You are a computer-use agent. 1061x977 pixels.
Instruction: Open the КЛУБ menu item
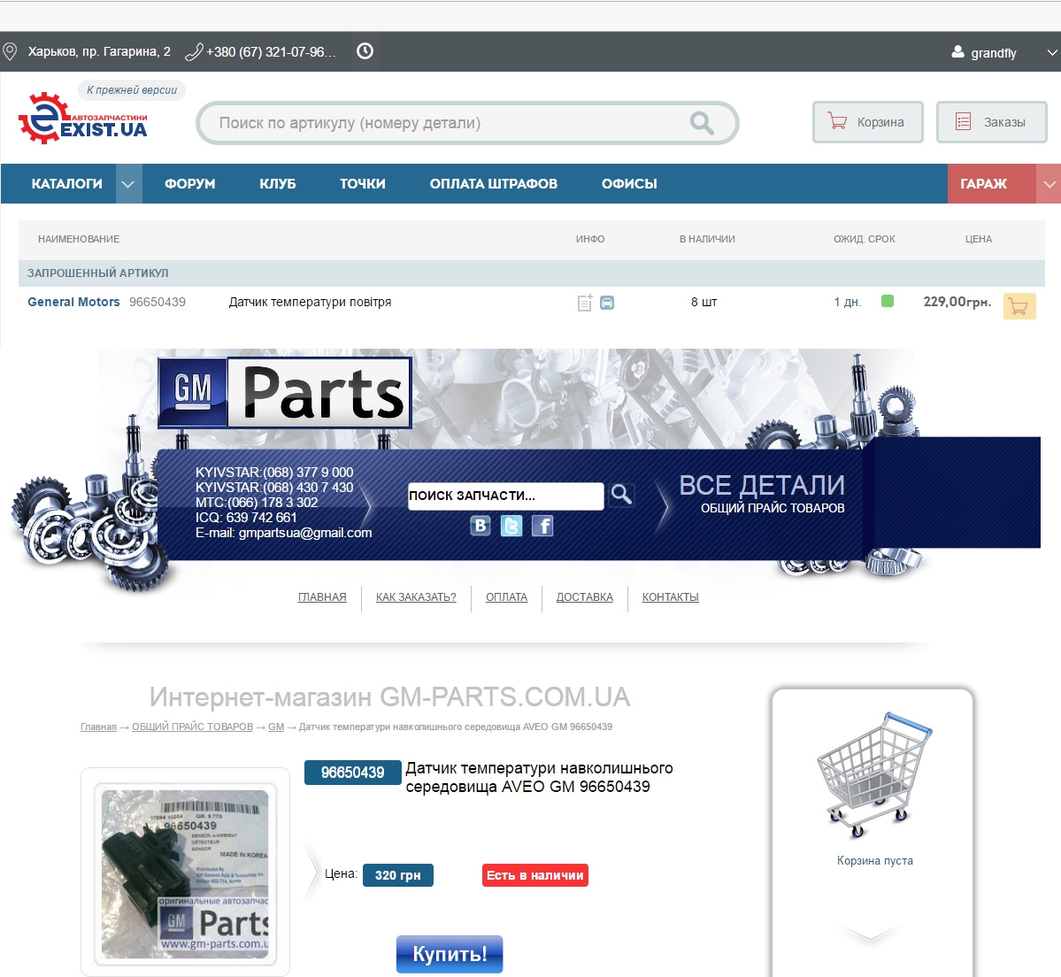coord(278,183)
